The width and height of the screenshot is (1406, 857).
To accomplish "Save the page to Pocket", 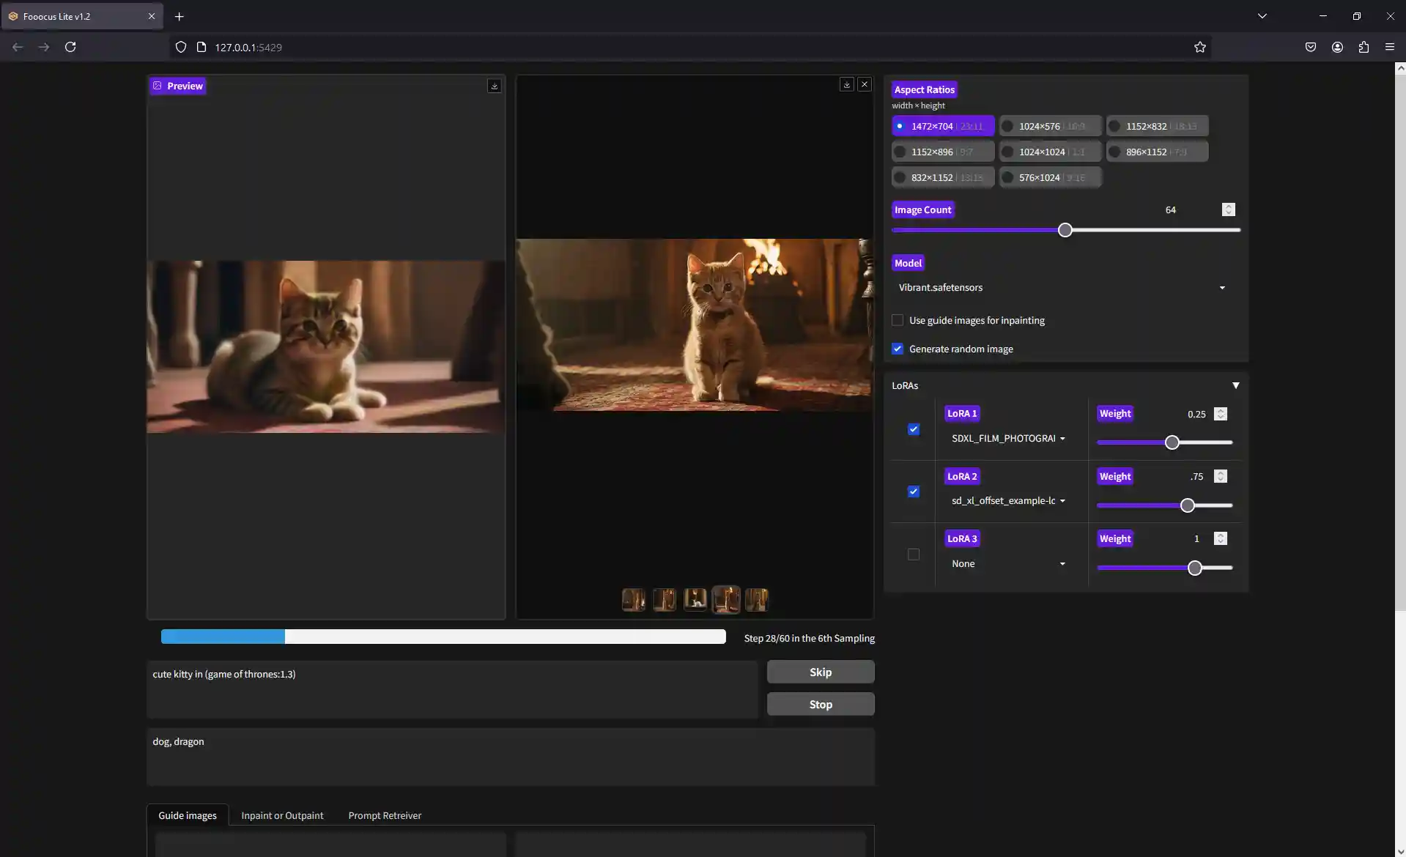I will (1311, 47).
